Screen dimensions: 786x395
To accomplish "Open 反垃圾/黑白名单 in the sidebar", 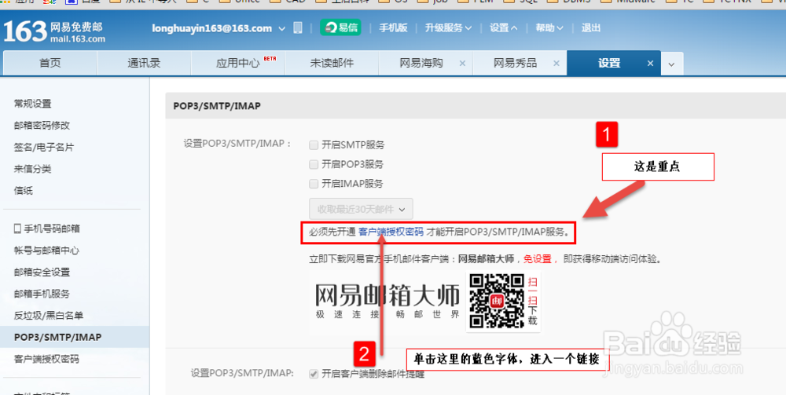I will (x=48, y=316).
